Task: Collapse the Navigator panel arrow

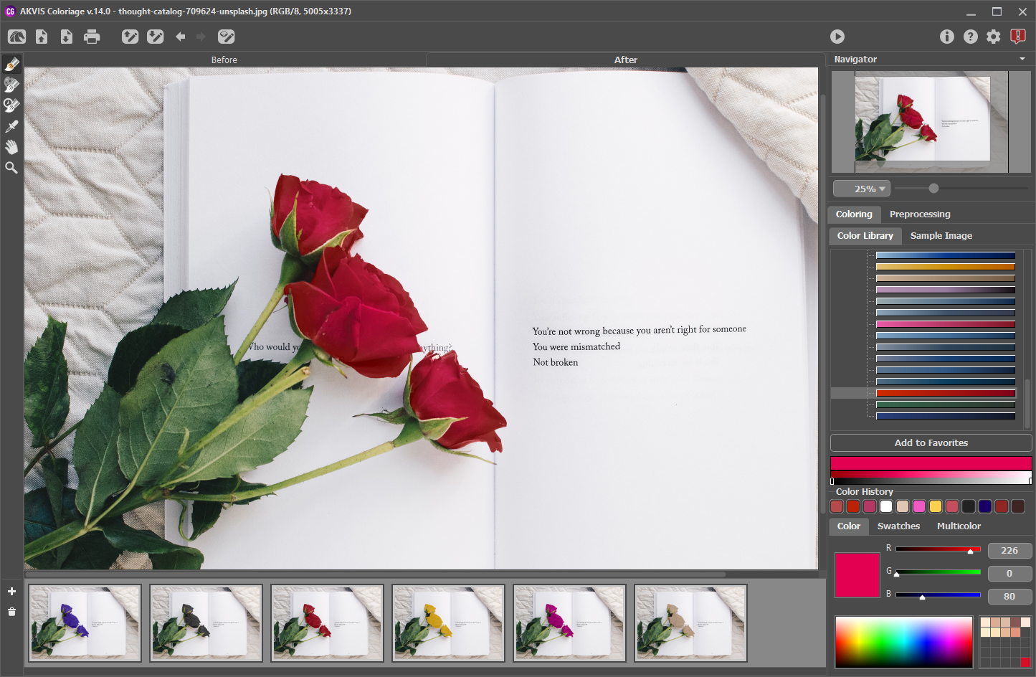Action: pos(1022,60)
